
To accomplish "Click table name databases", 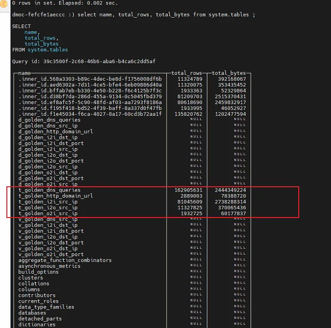I will pyautogui.click(x=32, y=313).
